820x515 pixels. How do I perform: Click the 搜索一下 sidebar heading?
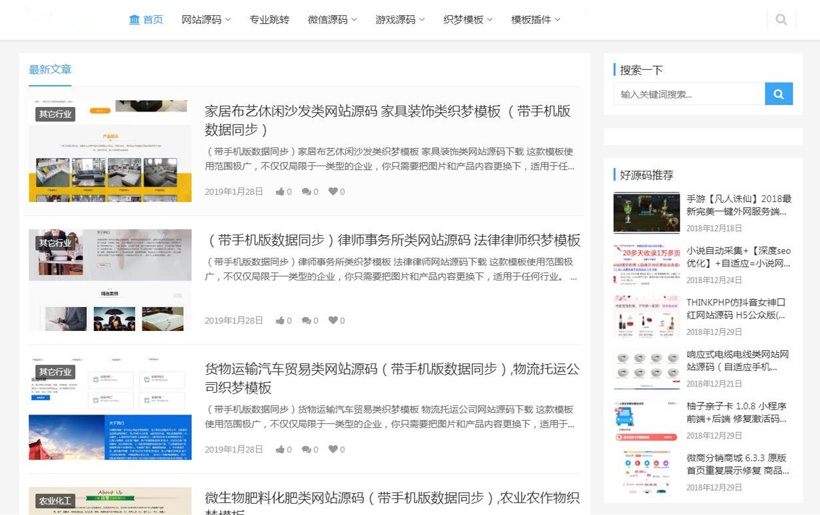[641, 70]
